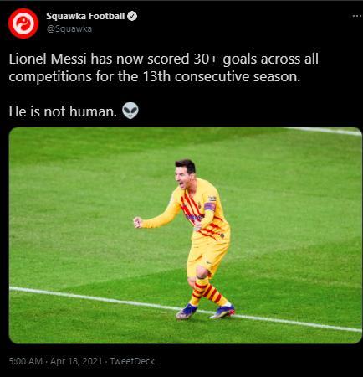The width and height of the screenshot is (363, 377).
Task: Select the "He is not human." line
Action: (x=63, y=111)
